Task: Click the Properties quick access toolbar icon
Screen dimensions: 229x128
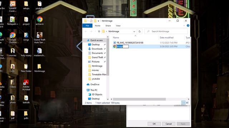Action: coord(91,21)
